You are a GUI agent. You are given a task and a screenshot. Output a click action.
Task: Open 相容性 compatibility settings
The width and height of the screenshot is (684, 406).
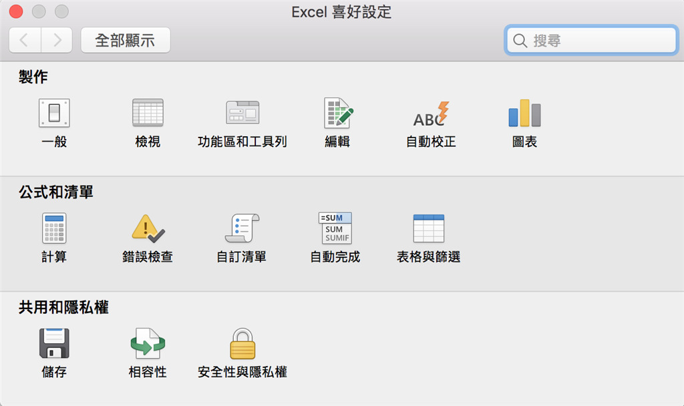pyautogui.click(x=148, y=354)
